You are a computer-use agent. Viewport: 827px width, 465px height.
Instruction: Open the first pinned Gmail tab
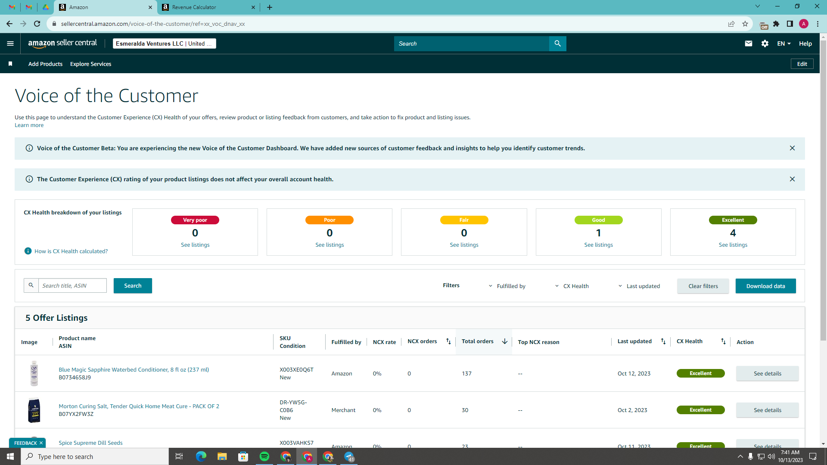pyautogui.click(x=12, y=7)
